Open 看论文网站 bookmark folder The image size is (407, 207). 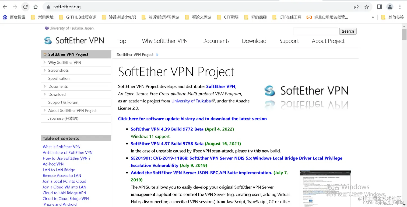pos(198,17)
